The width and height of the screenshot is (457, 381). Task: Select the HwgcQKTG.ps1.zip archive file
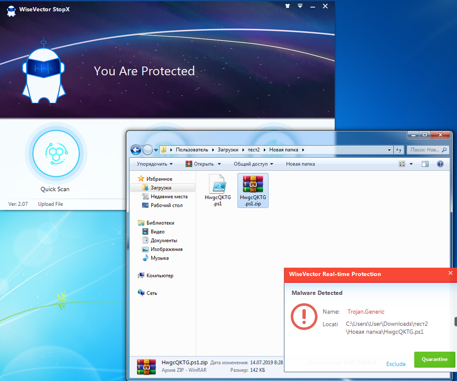click(x=253, y=190)
